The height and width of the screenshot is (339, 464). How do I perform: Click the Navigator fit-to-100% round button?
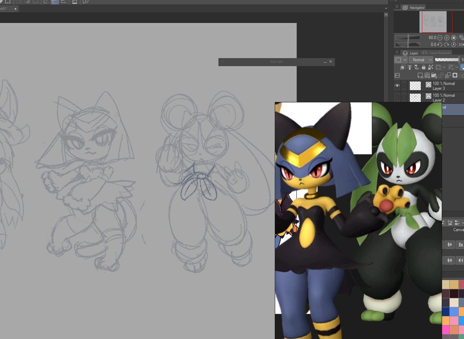click(454, 38)
